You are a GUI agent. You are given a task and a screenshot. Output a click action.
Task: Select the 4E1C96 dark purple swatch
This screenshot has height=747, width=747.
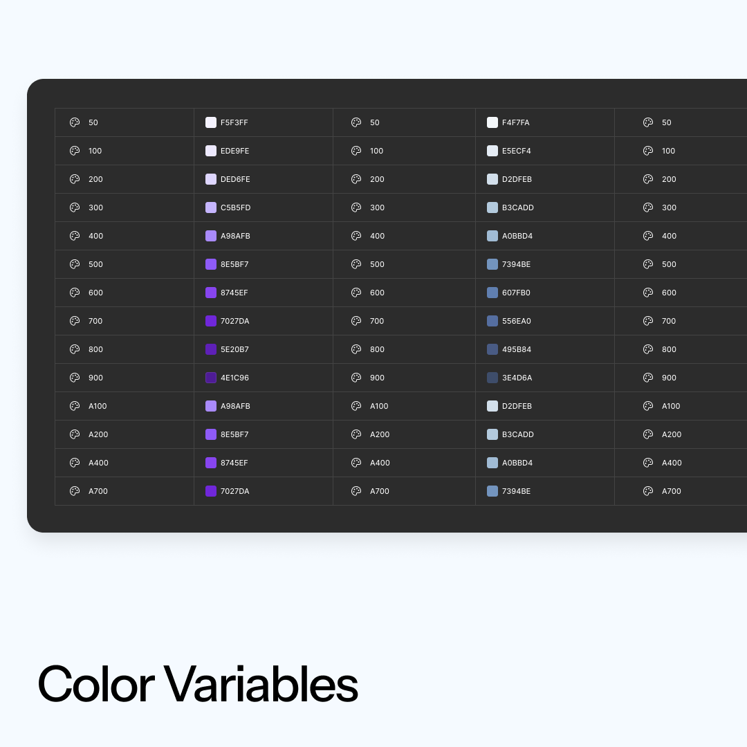click(x=211, y=378)
